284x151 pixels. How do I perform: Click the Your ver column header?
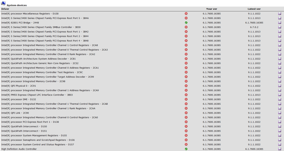212,9
